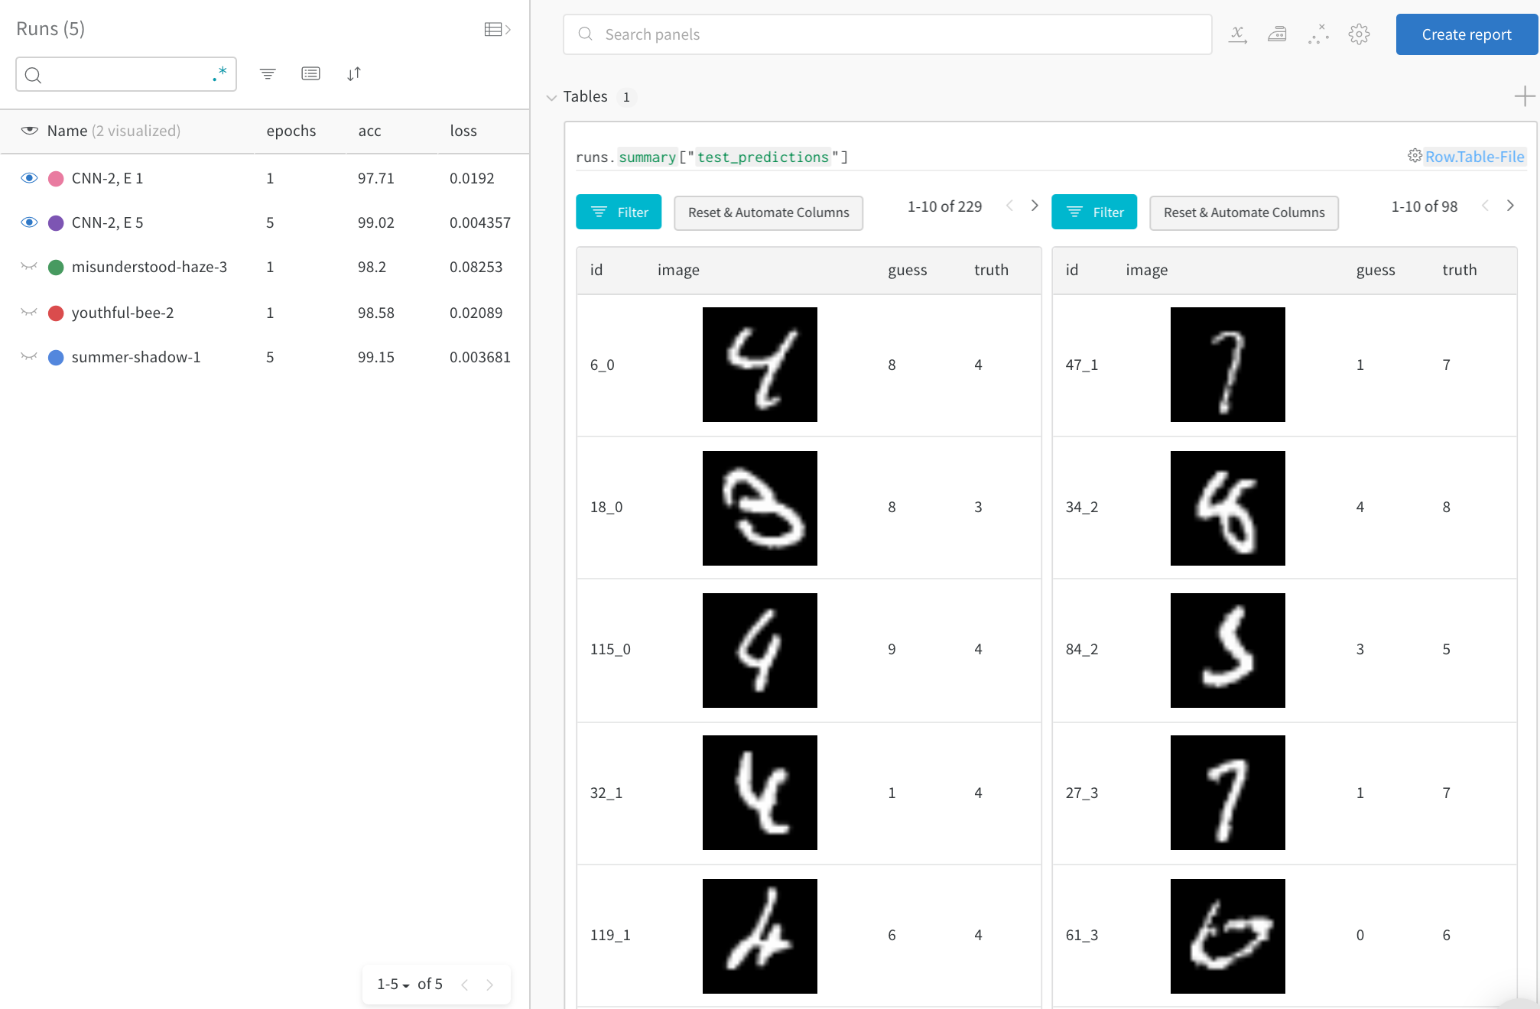Click the sort runs arrows icon
1540x1009 pixels.
click(x=353, y=74)
